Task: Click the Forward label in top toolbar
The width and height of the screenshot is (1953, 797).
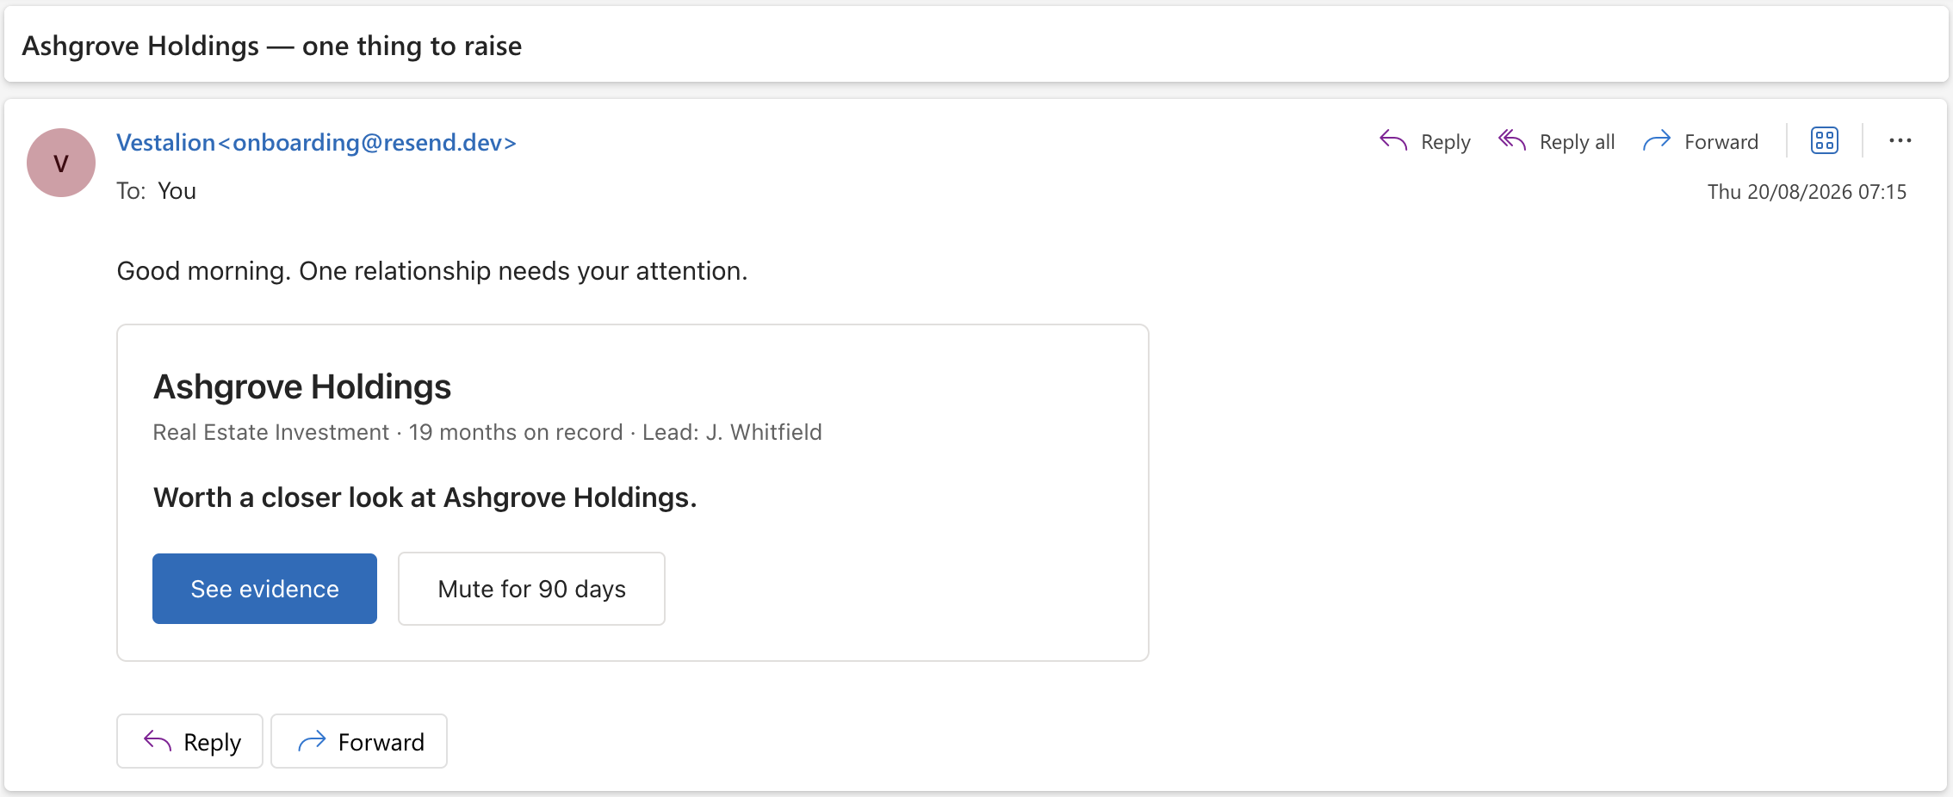Action: point(1720,142)
